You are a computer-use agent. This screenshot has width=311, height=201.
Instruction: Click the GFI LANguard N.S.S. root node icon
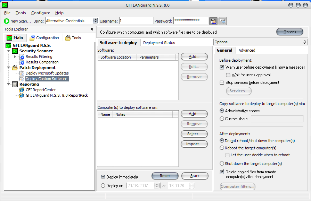pos(8,45)
